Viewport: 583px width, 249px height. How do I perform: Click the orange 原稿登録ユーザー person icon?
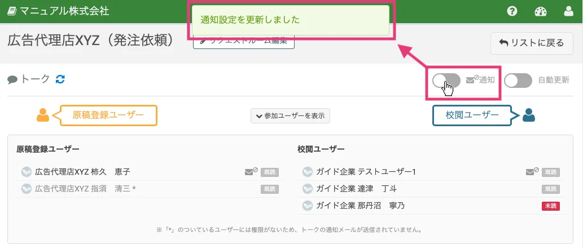click(43, 115)
